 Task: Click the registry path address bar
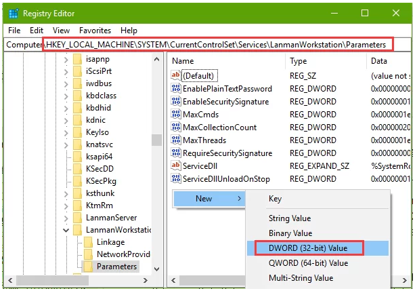pos(207,45)
